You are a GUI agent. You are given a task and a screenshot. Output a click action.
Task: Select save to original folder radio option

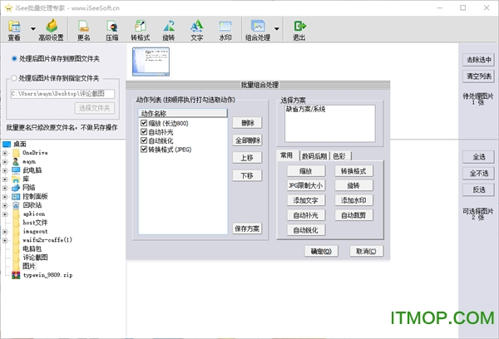[14, 58]
